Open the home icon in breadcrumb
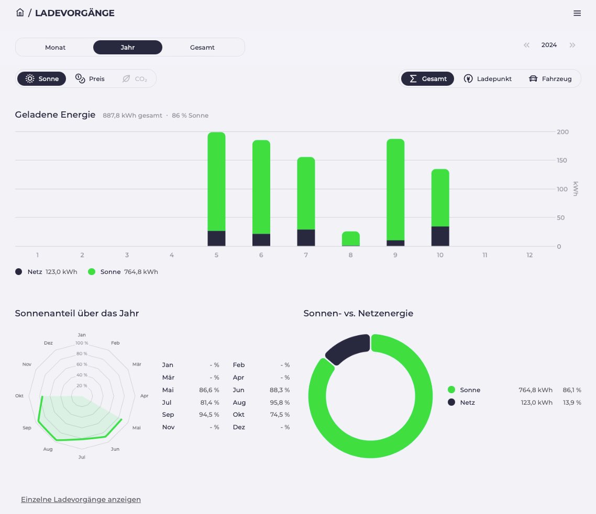Screen dimensions: 596x514 (20, 13)
